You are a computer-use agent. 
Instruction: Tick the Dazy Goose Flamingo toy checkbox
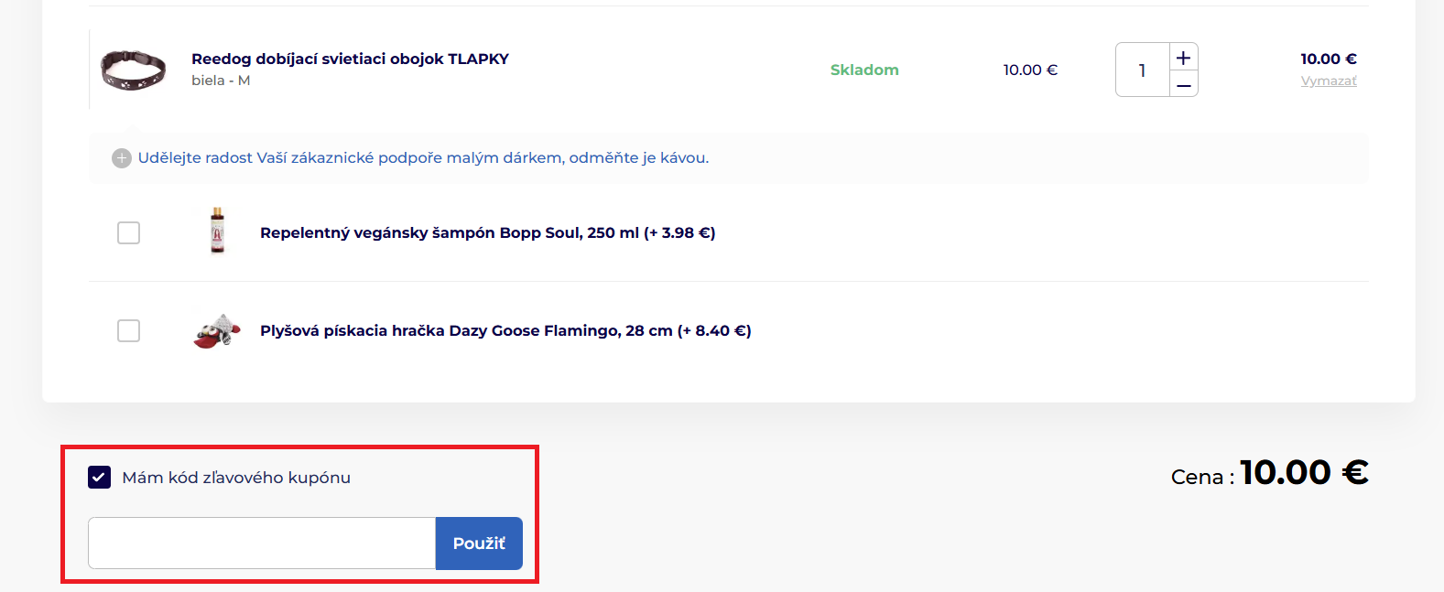click(x=129, y=330)
